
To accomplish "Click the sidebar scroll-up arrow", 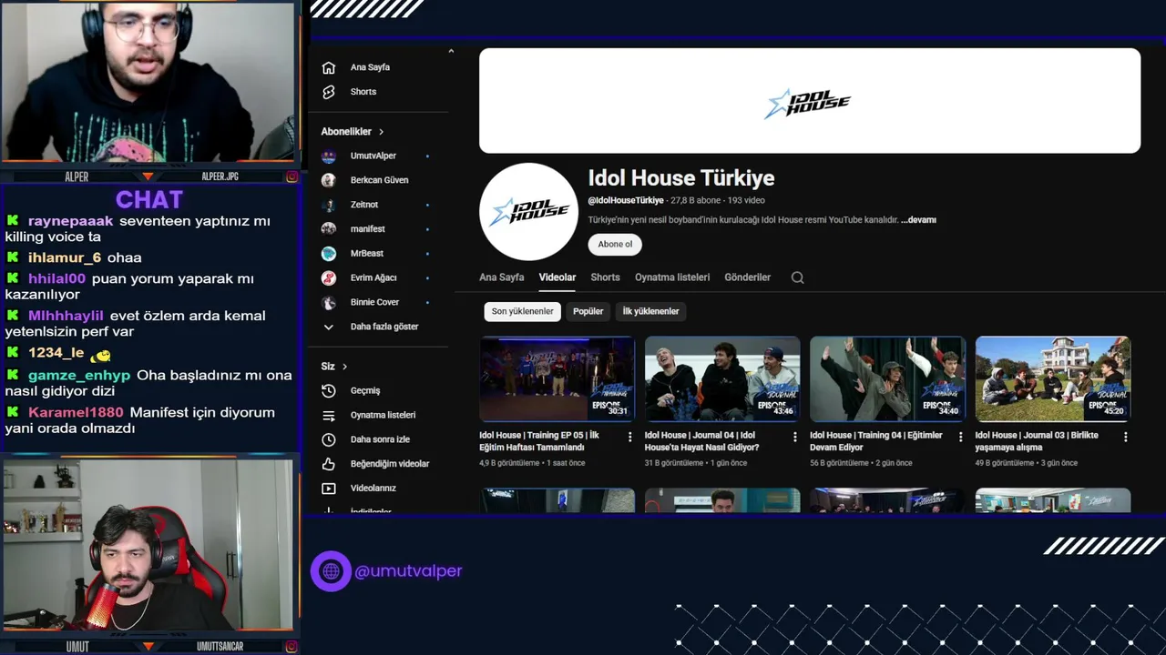I will pyautogui.click(x=451, y=52).
